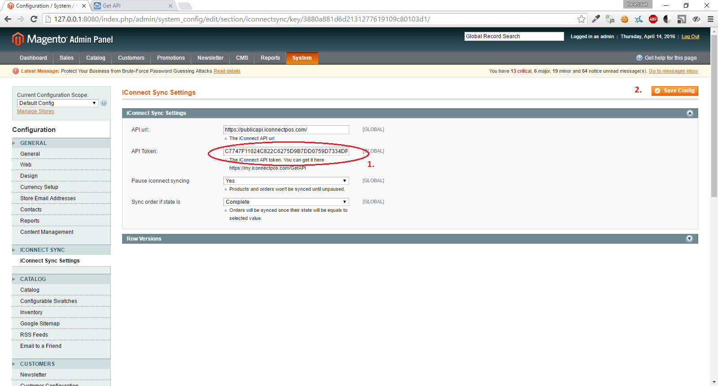
Task: Open RSS Feeds section
Action: 34,335
